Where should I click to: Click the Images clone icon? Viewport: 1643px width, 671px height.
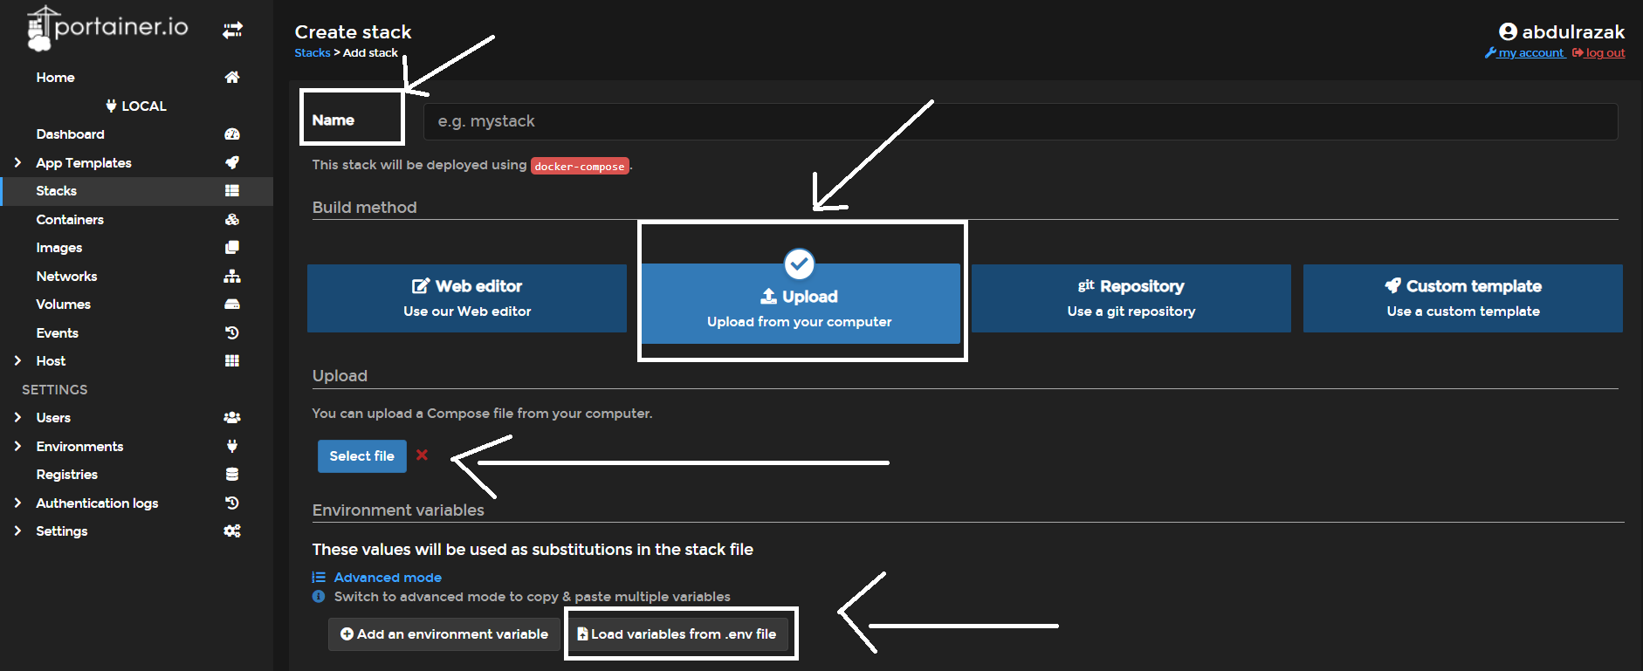point(232,247)
